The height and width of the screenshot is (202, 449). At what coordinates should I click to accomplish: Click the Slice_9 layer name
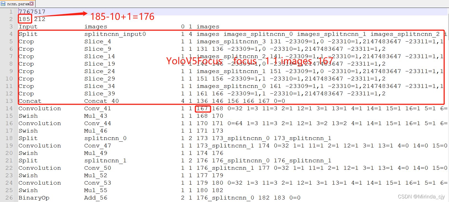98,49
